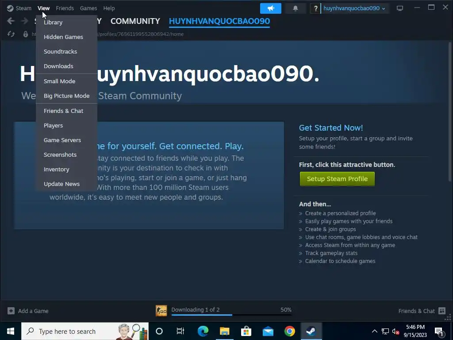453x340 pixels.
Task: Click the Get Started Now! heading
Action: [x=331, y=128]
